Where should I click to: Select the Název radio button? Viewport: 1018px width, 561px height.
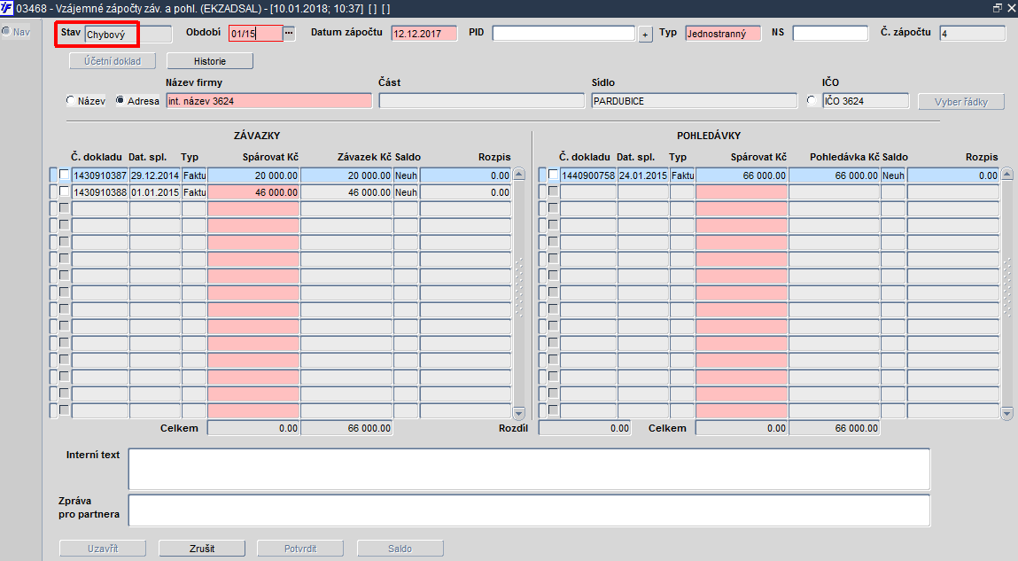(x=71, y=101)
